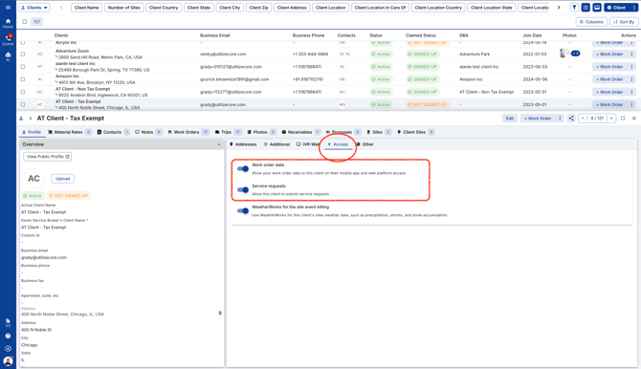641x369 pixels.
Task: Click the 121 record count badge
Action: 36,22
